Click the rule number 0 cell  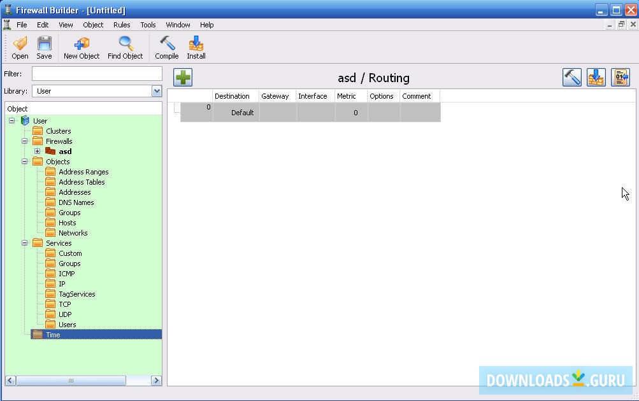pyautogui.click(x=196, y=113)
